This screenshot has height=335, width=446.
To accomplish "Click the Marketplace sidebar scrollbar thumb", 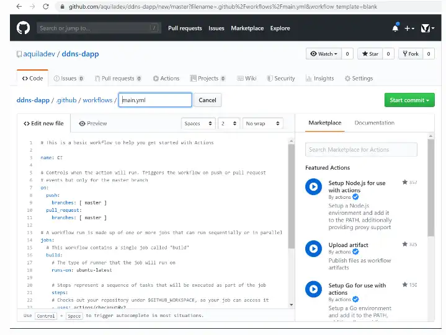I will [x=431, y=188].
